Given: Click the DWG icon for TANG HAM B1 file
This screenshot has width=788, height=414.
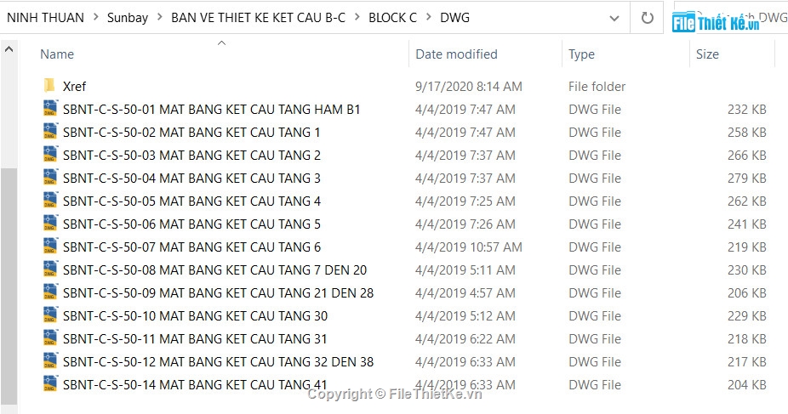Looking at the screenshot, I should point(49,109).
